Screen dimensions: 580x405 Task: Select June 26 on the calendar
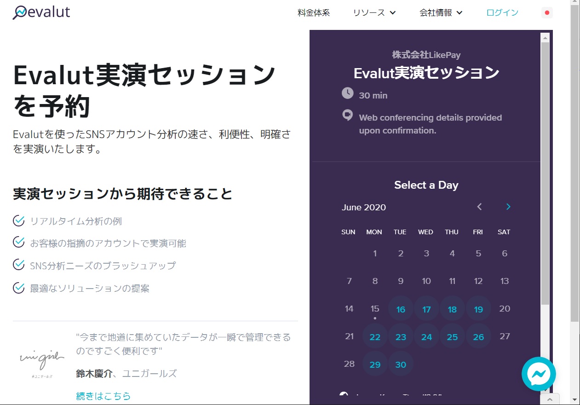(x=478, y=337)
